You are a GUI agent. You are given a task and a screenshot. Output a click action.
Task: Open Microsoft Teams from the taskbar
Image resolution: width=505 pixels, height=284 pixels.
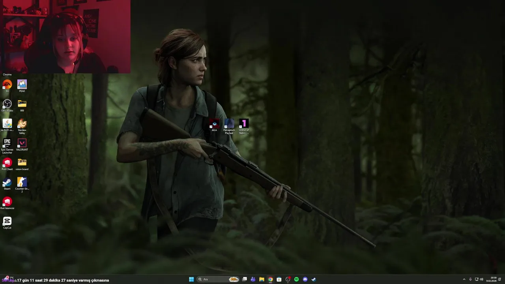(x=253, y=279)
